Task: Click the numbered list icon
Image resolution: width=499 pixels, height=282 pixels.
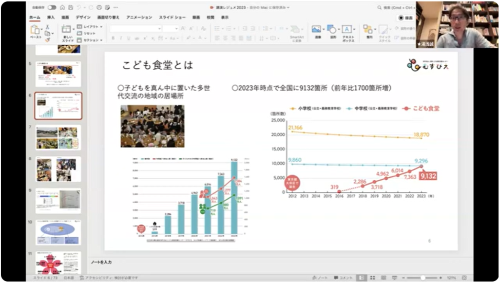Action: point(228,29)
